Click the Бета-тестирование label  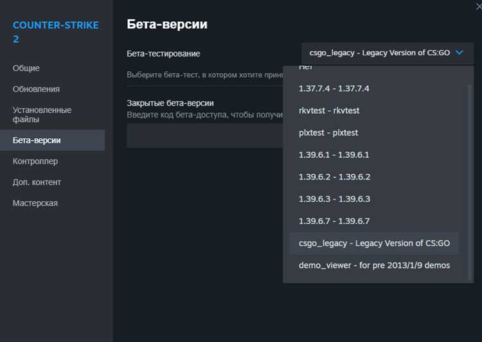(x=163, y=53)
